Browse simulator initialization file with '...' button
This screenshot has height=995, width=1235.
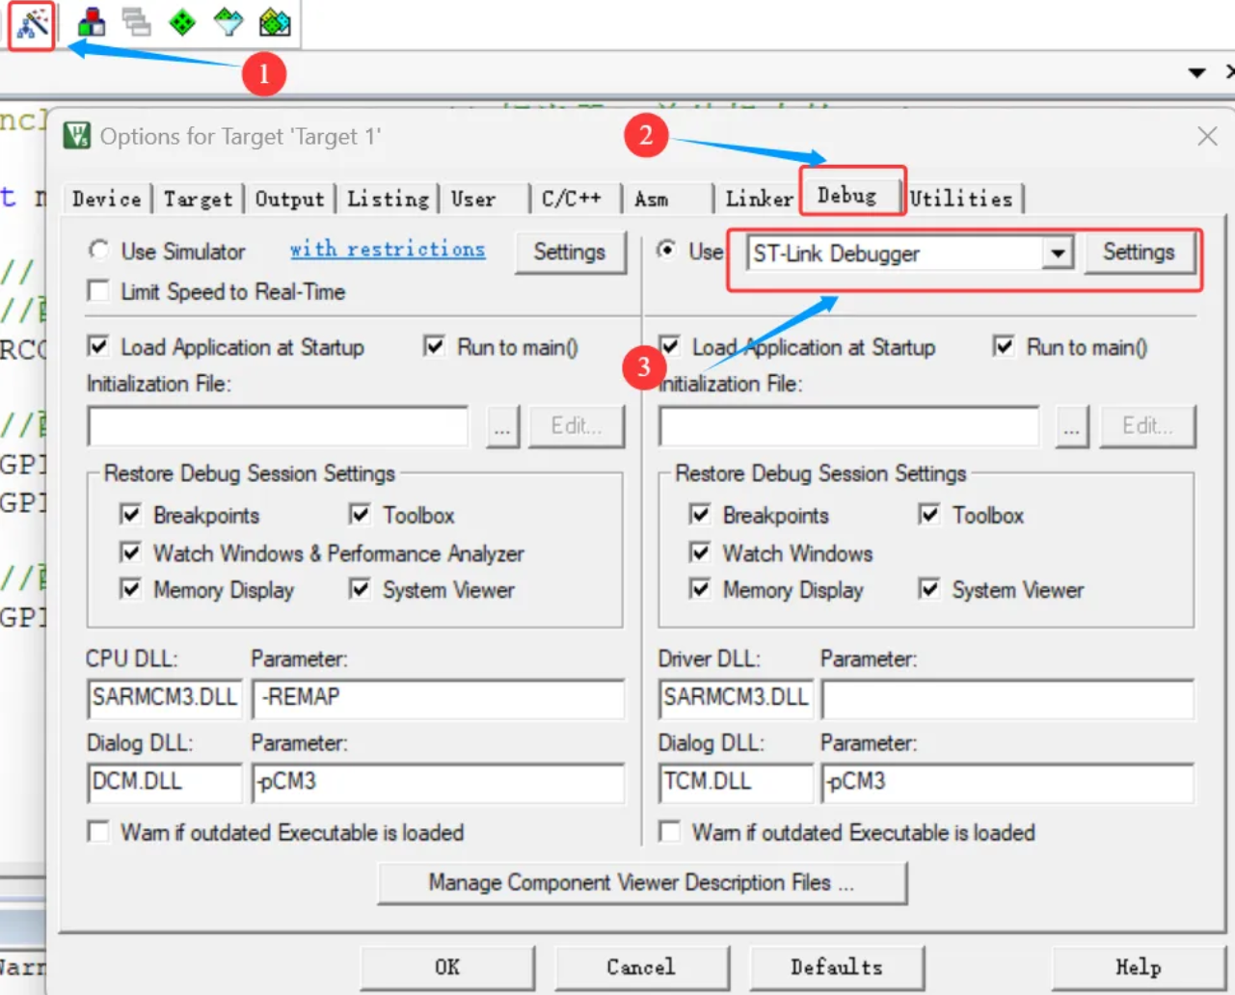coord(502,426)
